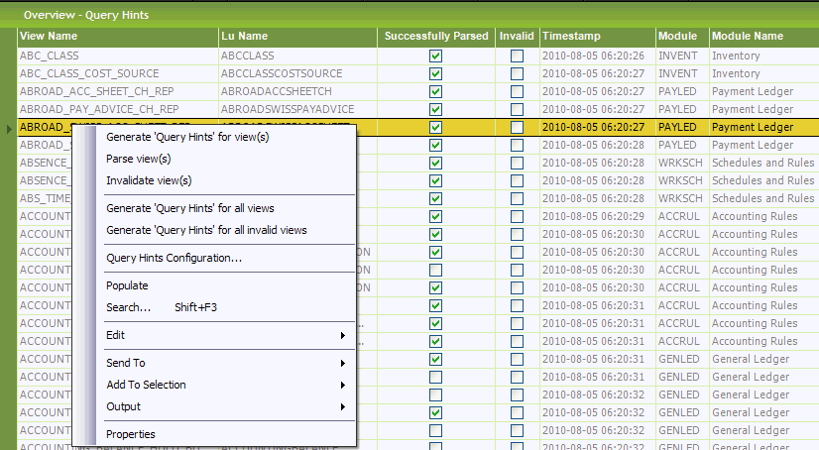The height and width of the screenshot is (450, 819).
Task: Select the ABCCLASSCOSTSOURCE Lu Name cell
Action: [298, 74]
